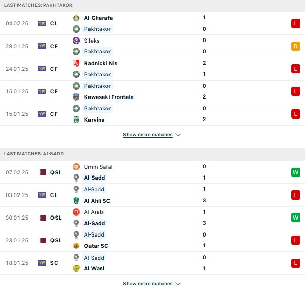Open Show more matches link under Pakhtakor
Image resolution: width=306 pixels, height=294 pixels.
(x=148, y=135)
